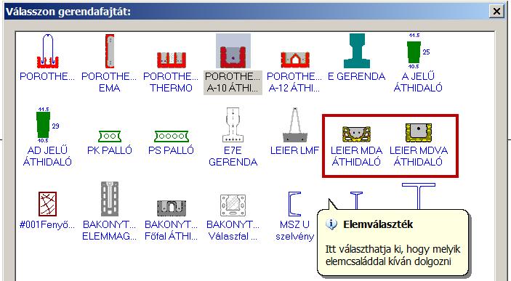Select the MSZ U szelvény profile
The image size is (511, 281).
(x=294, y=216)
